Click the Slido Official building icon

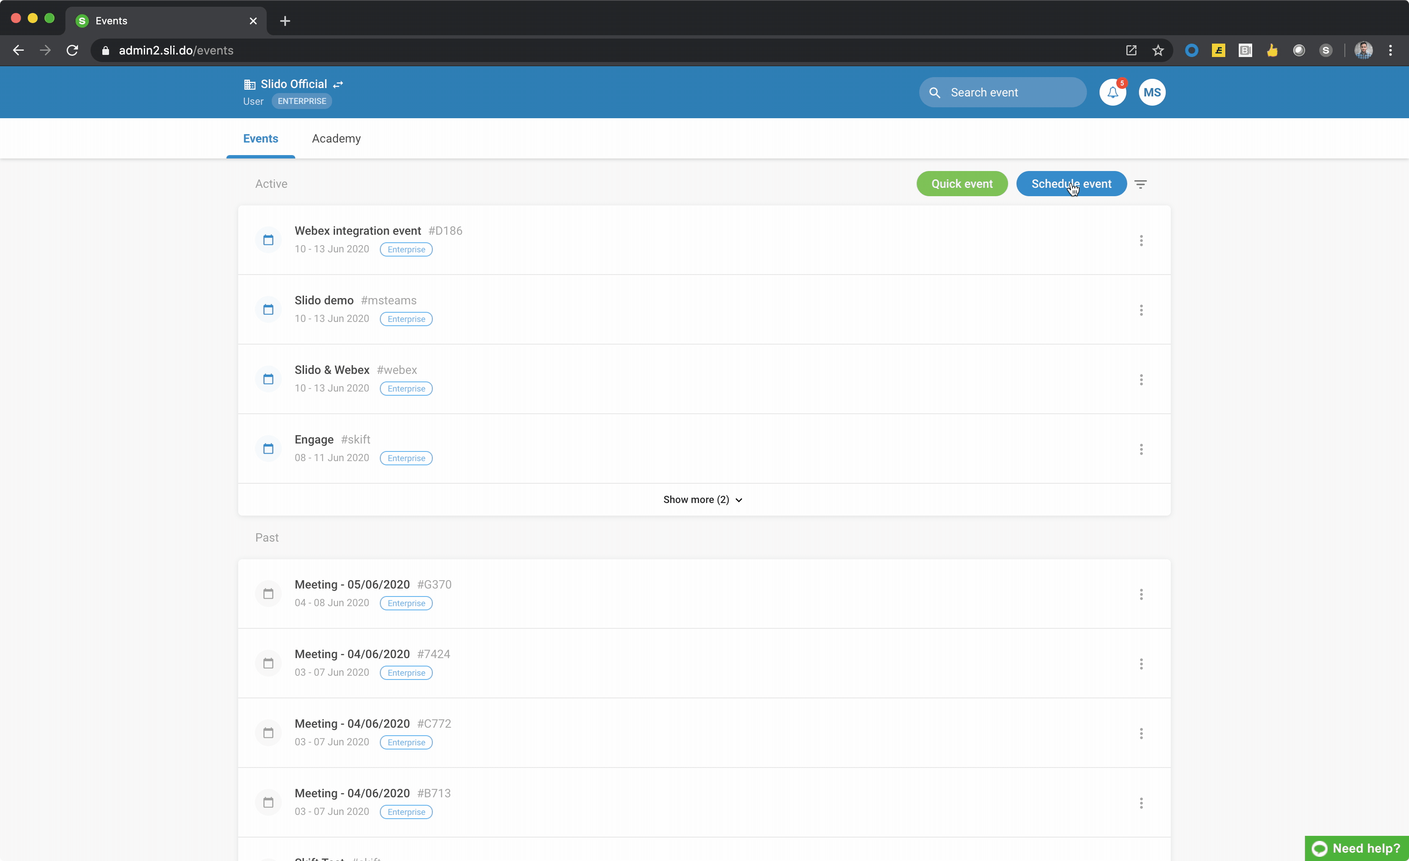(250, 85)
